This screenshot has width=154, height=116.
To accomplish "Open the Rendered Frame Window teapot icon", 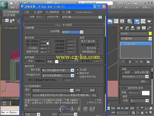I will coord(143,21).
